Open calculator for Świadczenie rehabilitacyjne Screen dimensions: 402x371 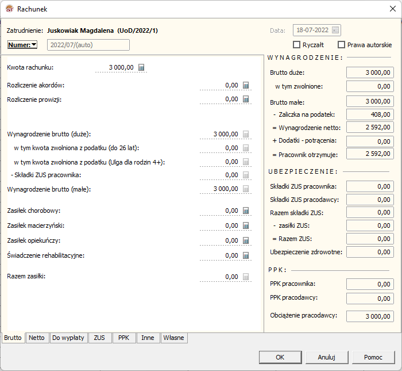(x=246, y=255)
